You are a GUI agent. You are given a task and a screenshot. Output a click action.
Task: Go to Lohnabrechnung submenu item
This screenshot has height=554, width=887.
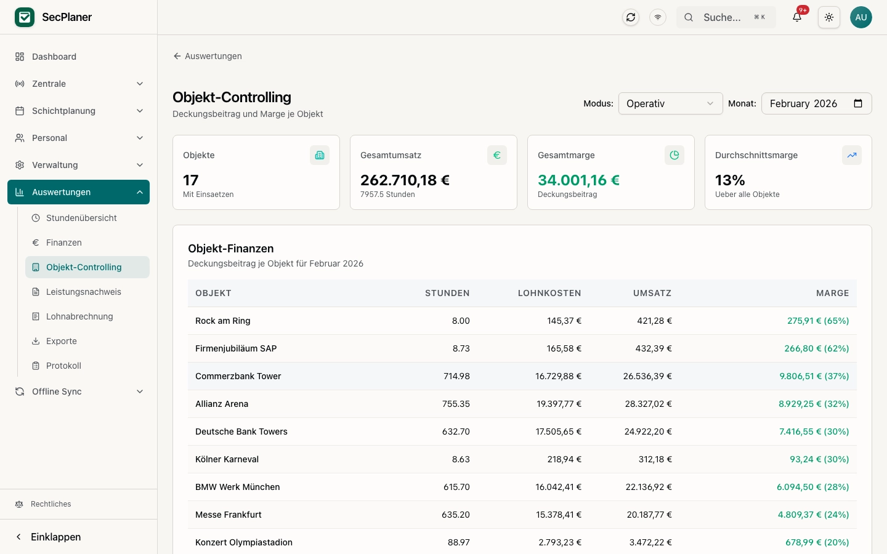tap(79, 316)
